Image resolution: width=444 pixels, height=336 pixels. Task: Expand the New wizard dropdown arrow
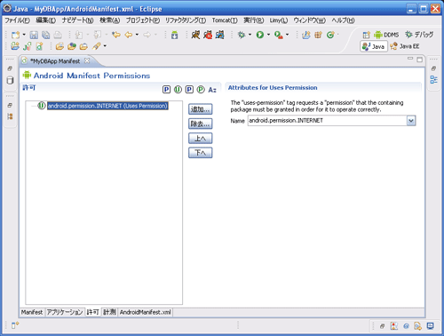click(x=24, y=35)
